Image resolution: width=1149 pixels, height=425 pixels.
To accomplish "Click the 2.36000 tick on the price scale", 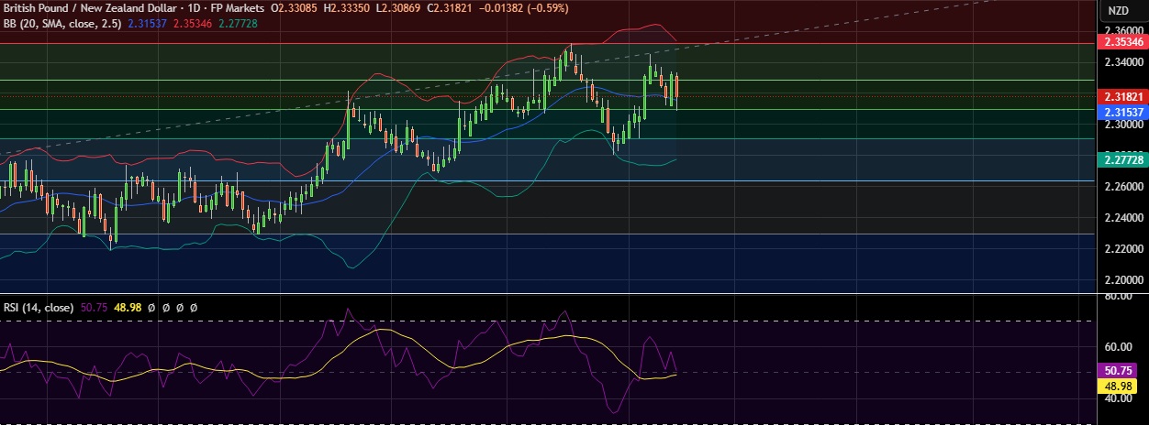I will pyautogui.click(x=1122, y=30).
